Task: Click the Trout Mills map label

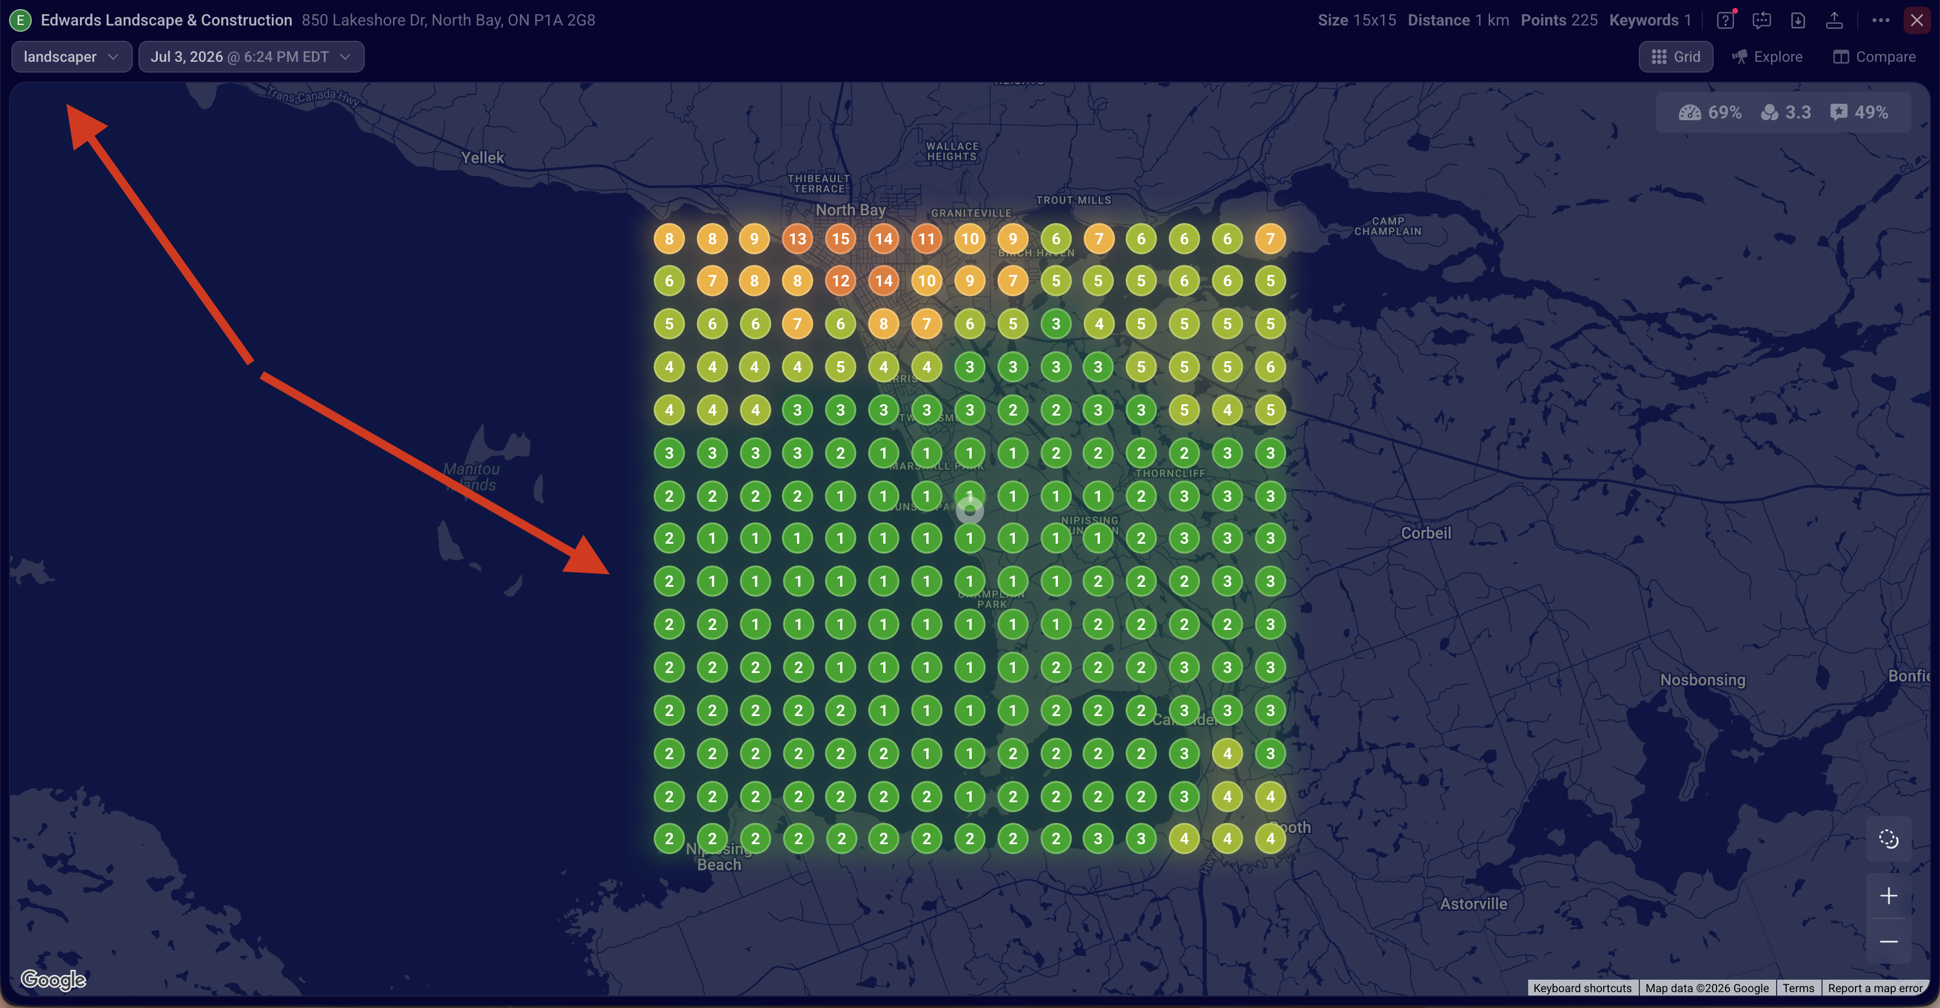Action: click(1073, 200)
